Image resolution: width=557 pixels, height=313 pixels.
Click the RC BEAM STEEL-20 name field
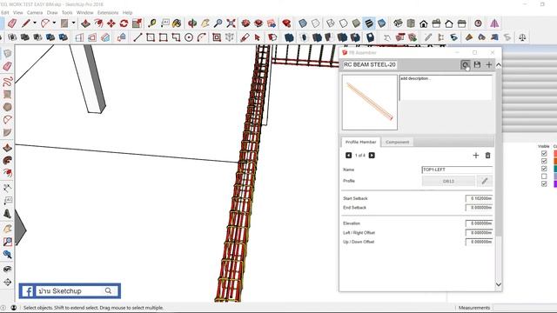369,64
